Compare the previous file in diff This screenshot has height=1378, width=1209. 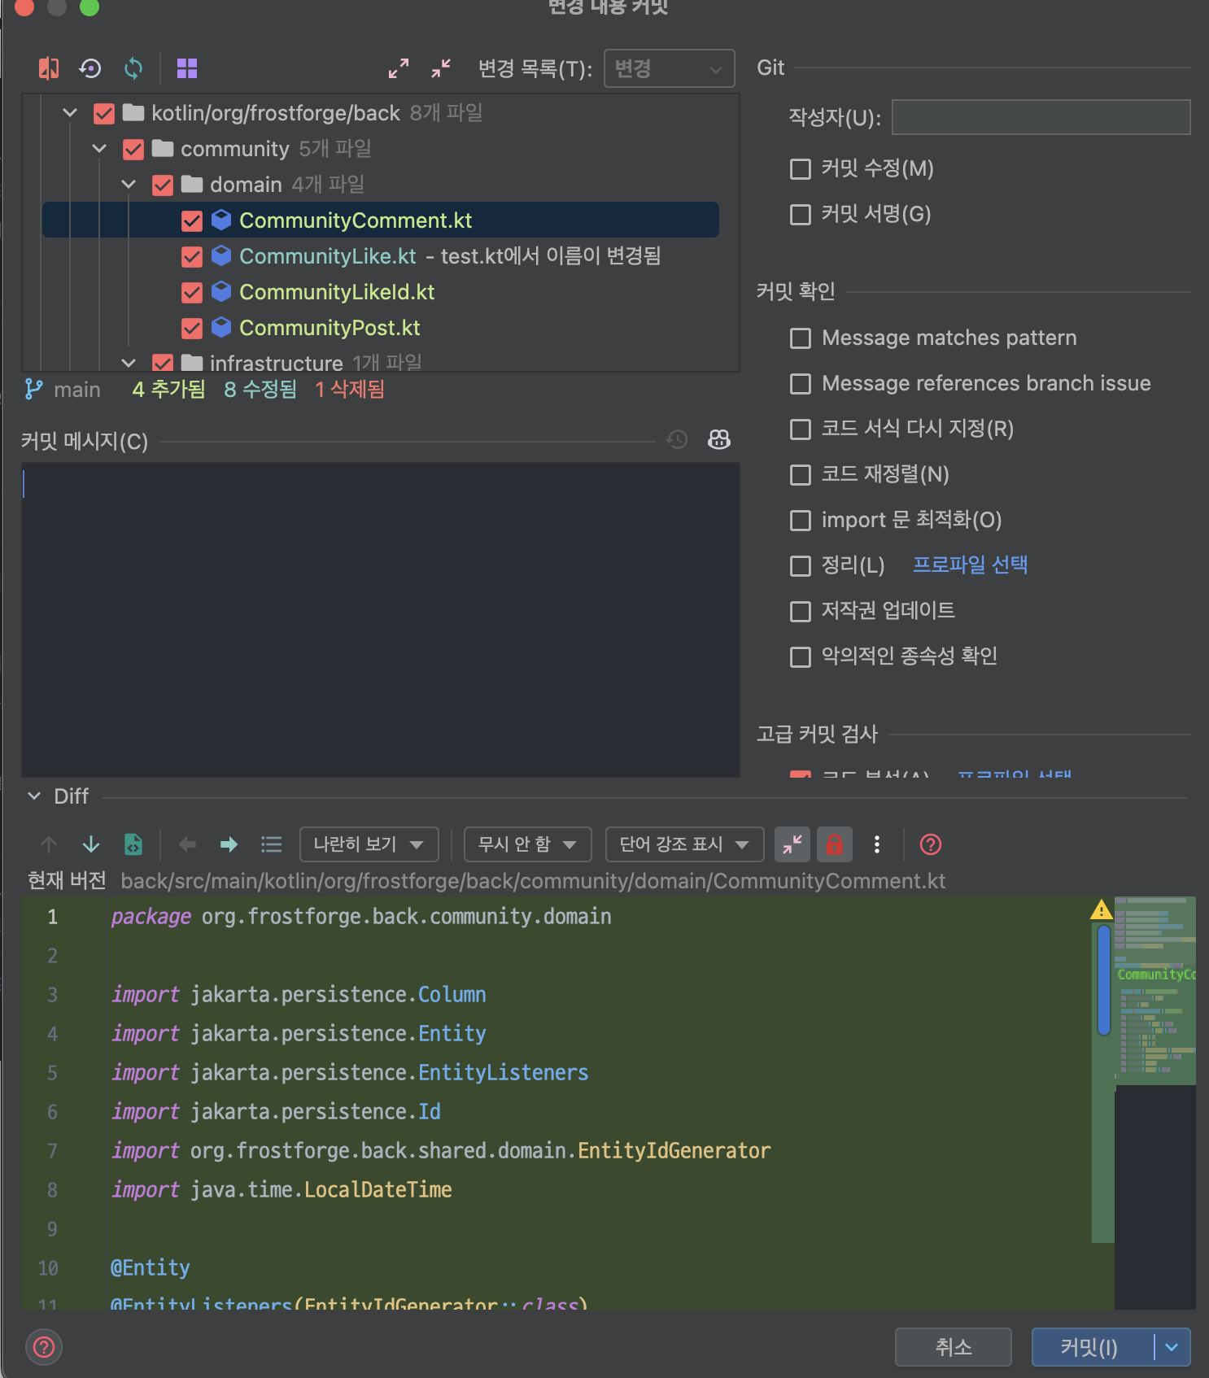187,844
